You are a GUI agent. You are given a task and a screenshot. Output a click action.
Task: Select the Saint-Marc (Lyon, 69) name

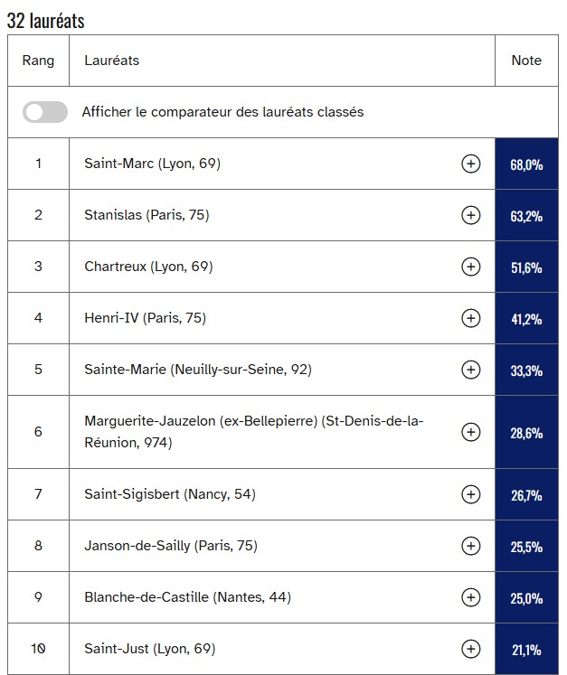coord(152,164)
